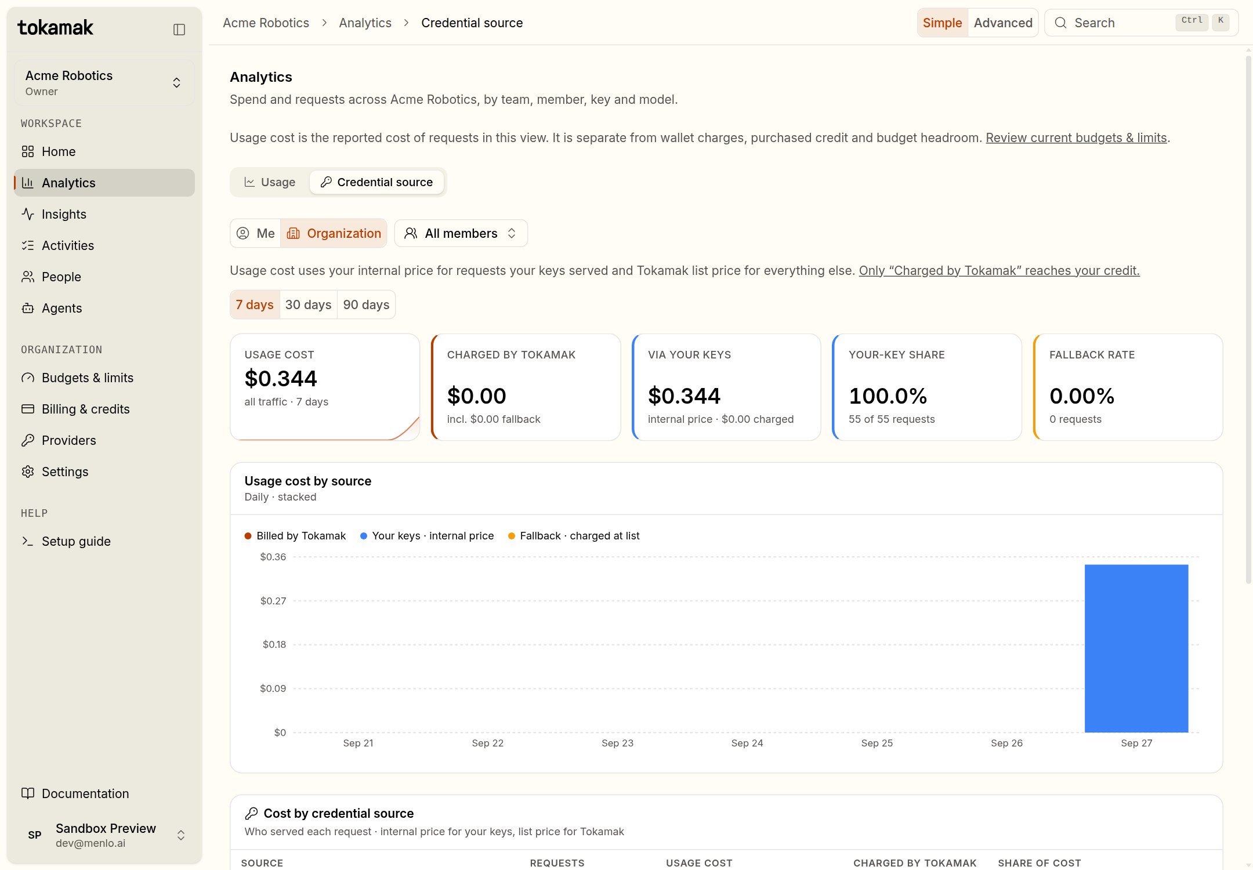Collapse the sidebar panel icon
Screen dimensions: 1253x870
coord(179,30)
